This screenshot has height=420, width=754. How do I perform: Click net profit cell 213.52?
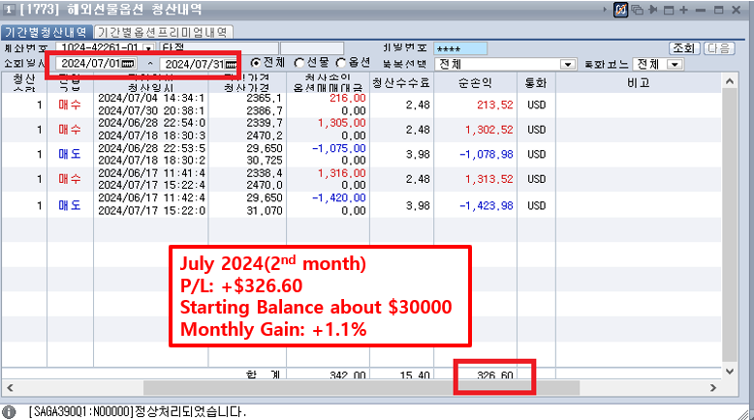coord(495,105)
